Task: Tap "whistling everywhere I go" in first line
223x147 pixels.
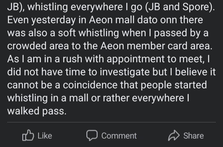Action: (85, 7)
